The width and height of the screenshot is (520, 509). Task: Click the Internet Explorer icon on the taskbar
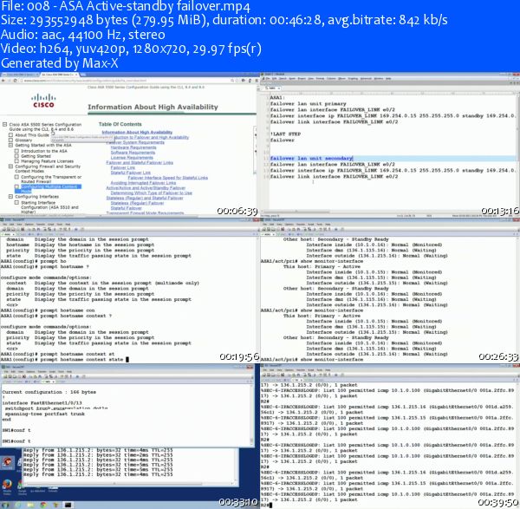18,505
